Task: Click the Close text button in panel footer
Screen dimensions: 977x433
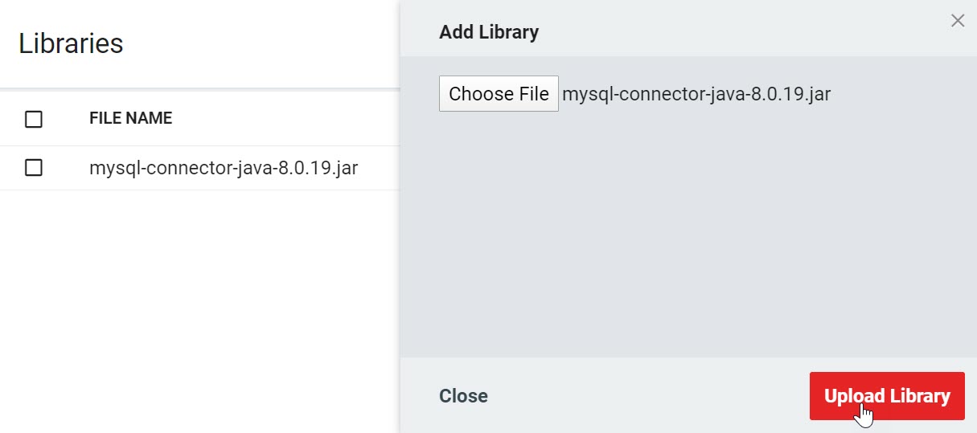Action: 463,396
